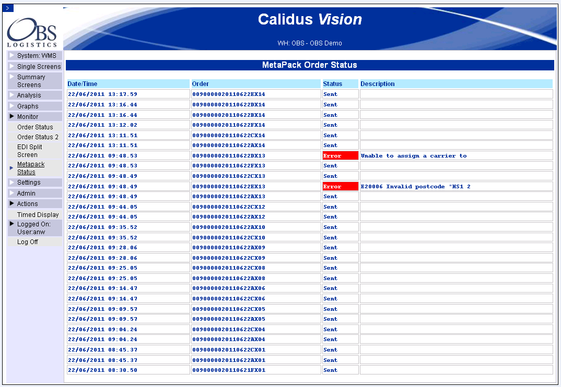Screen dimensions: 561x387
Task: Click Log Off
Action: (x=28, y=241)
